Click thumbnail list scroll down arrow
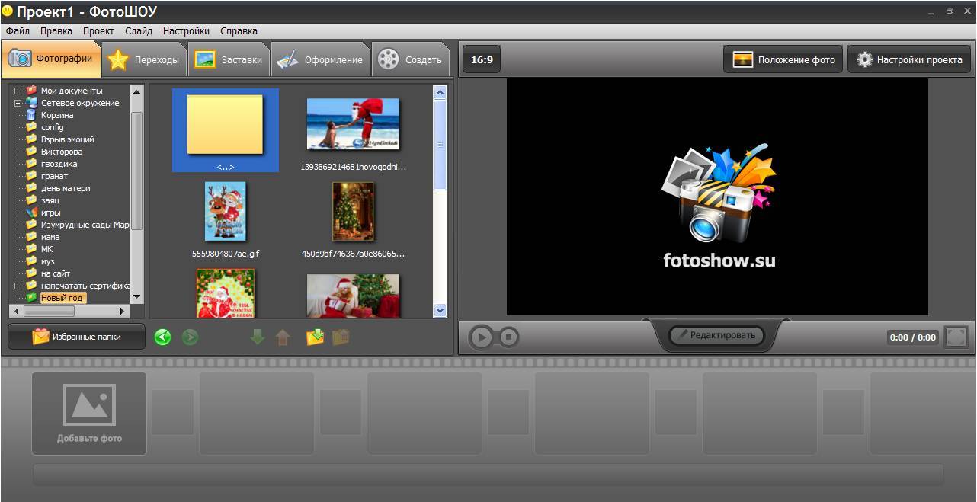Viewport: 977px width, 502px height. click(440, 310)
